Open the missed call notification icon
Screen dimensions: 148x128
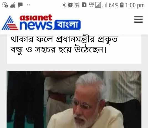click(x=5, y=5)
